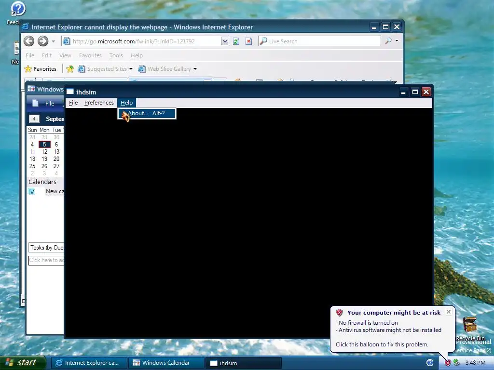494x370 pixels.
Task: Click the Internet Explorer address bar
Action: pyautogui.click(x=141, y=41)
